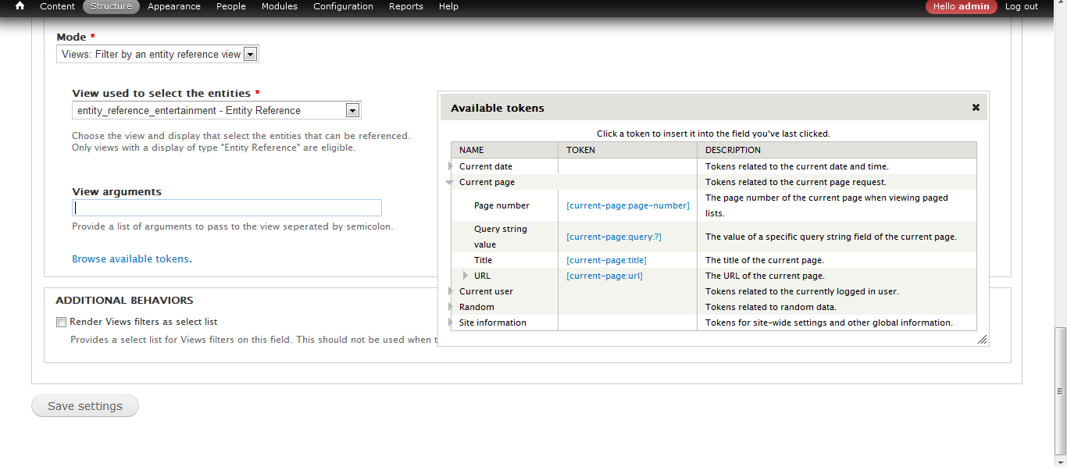Expand the Site information token group
This screenshot has width=1067, height=467.
(451, 322)
